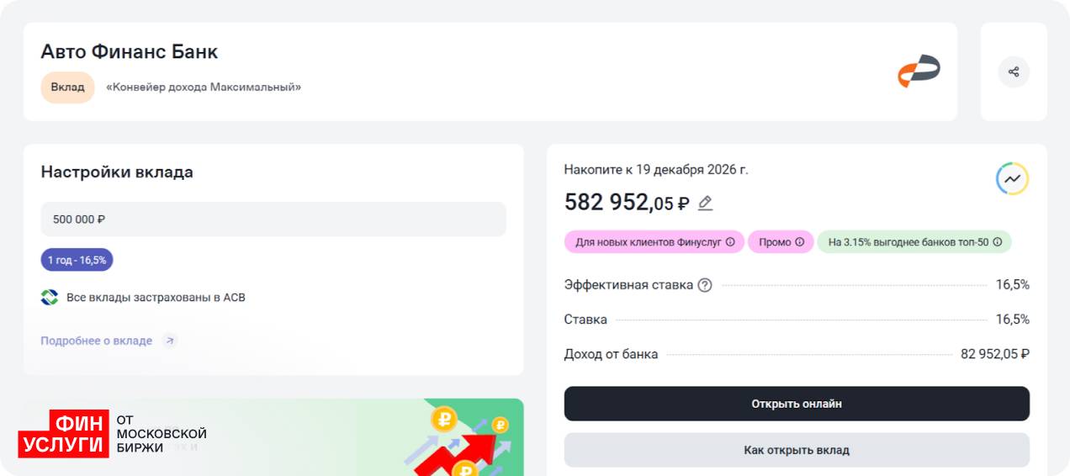Click the pencil edit icon beside 582 952,05 ₽

[705, 203]
